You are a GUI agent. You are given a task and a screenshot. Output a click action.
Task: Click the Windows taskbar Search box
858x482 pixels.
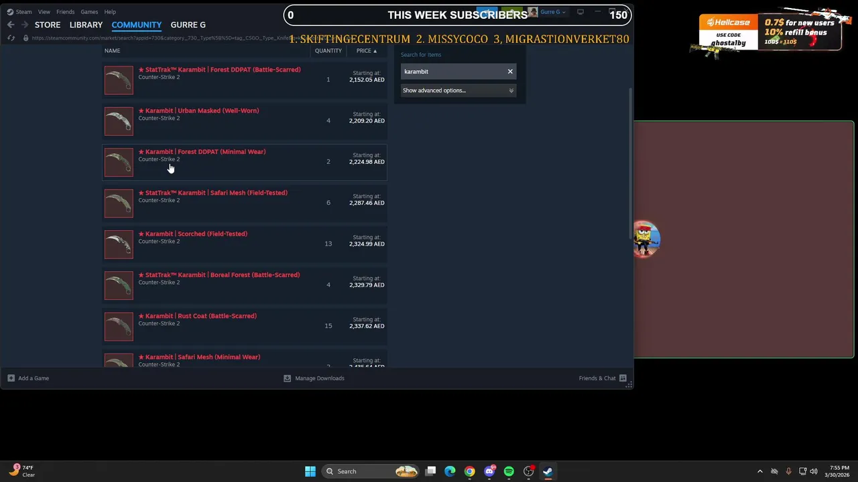coord(371,471)
